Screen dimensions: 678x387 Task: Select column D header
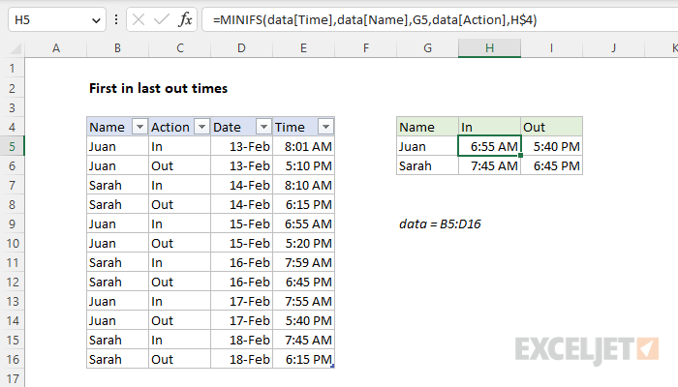pos(242,48)
